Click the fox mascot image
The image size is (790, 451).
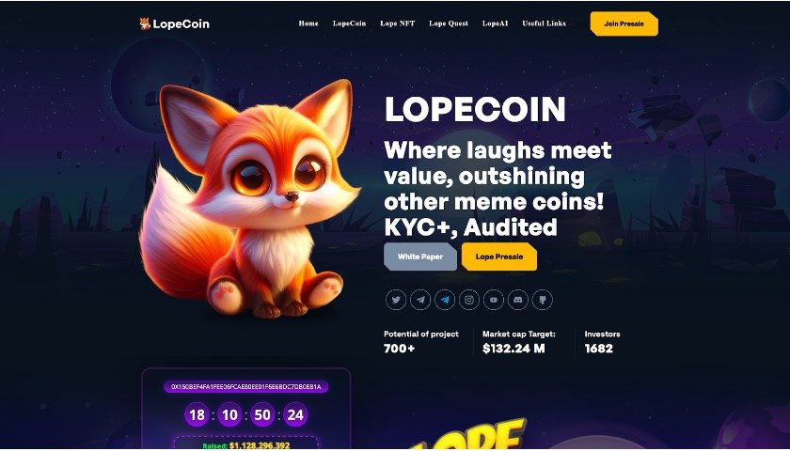pos(249,199)
